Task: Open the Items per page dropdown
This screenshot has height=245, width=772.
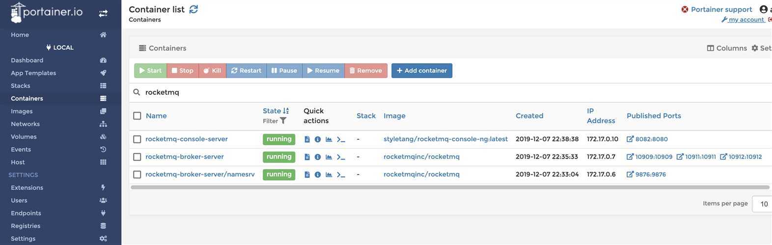Action: [762, 204]
